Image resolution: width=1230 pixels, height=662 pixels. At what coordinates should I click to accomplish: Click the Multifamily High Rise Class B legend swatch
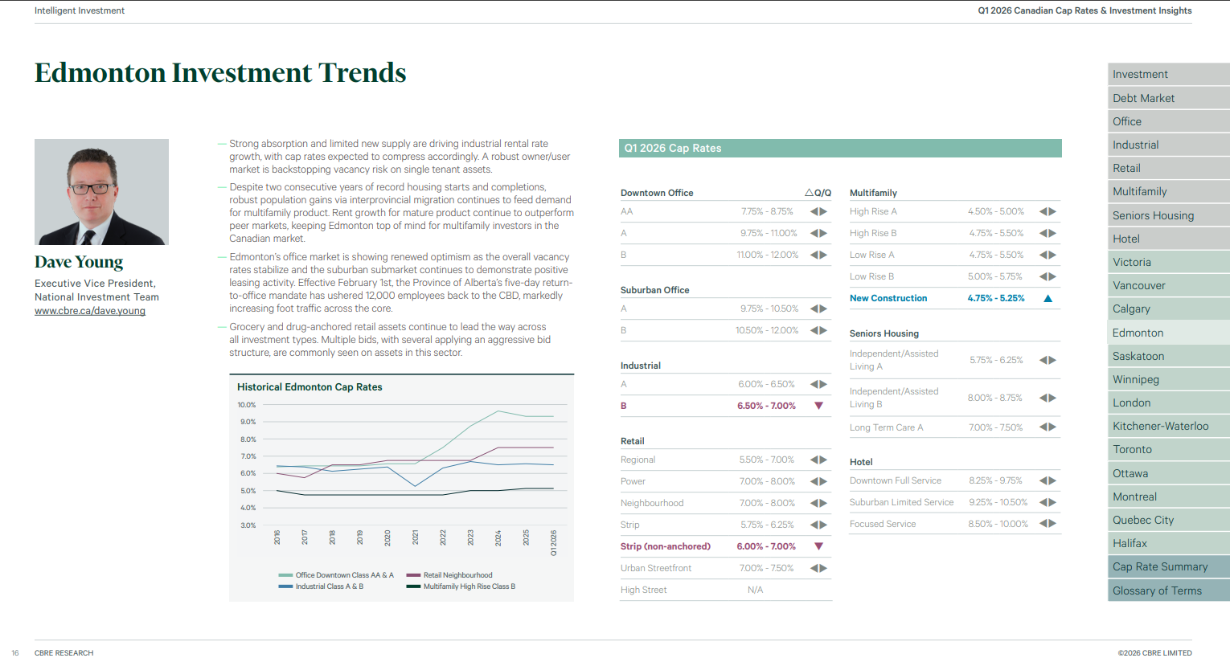413,586
